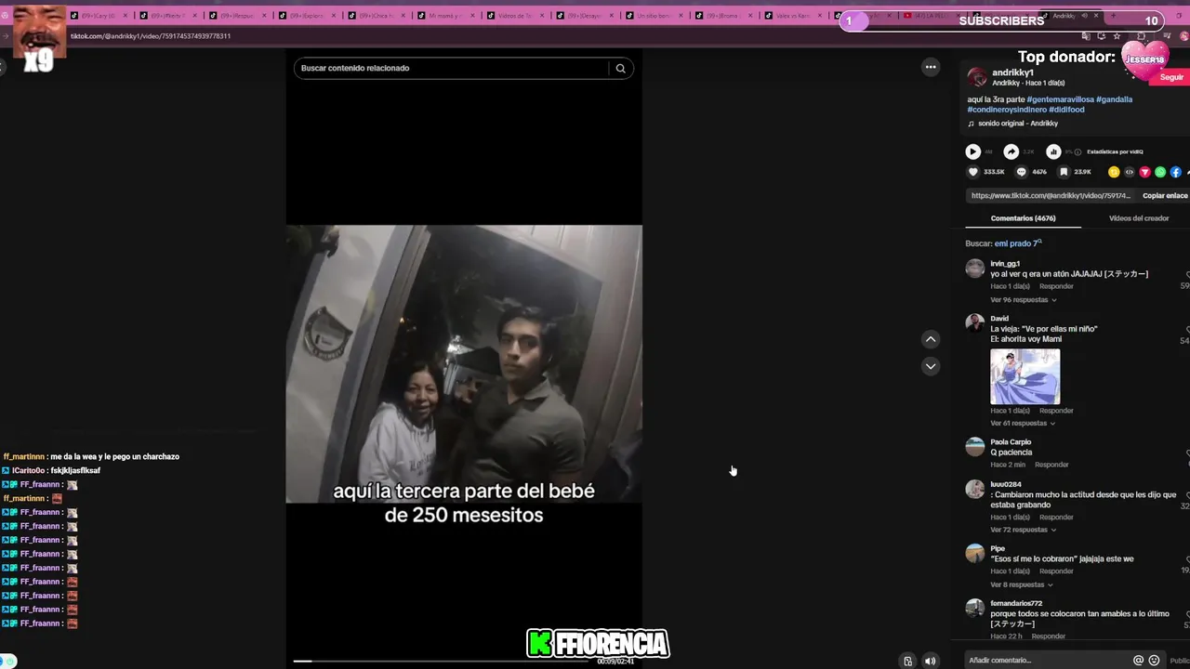This screenshot has height=669, width=1190.
Task: Click the playing TikTok video frame
Action: [x=463, y=363]
